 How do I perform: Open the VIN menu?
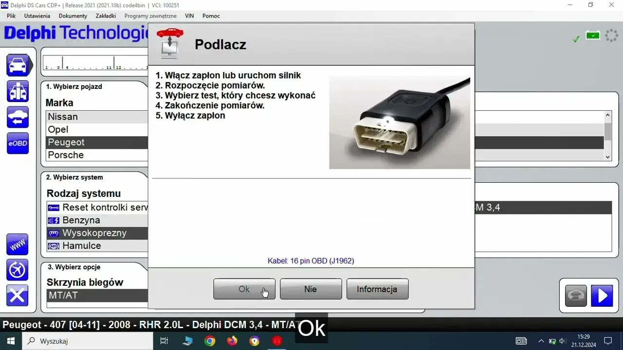coord(189,16)
